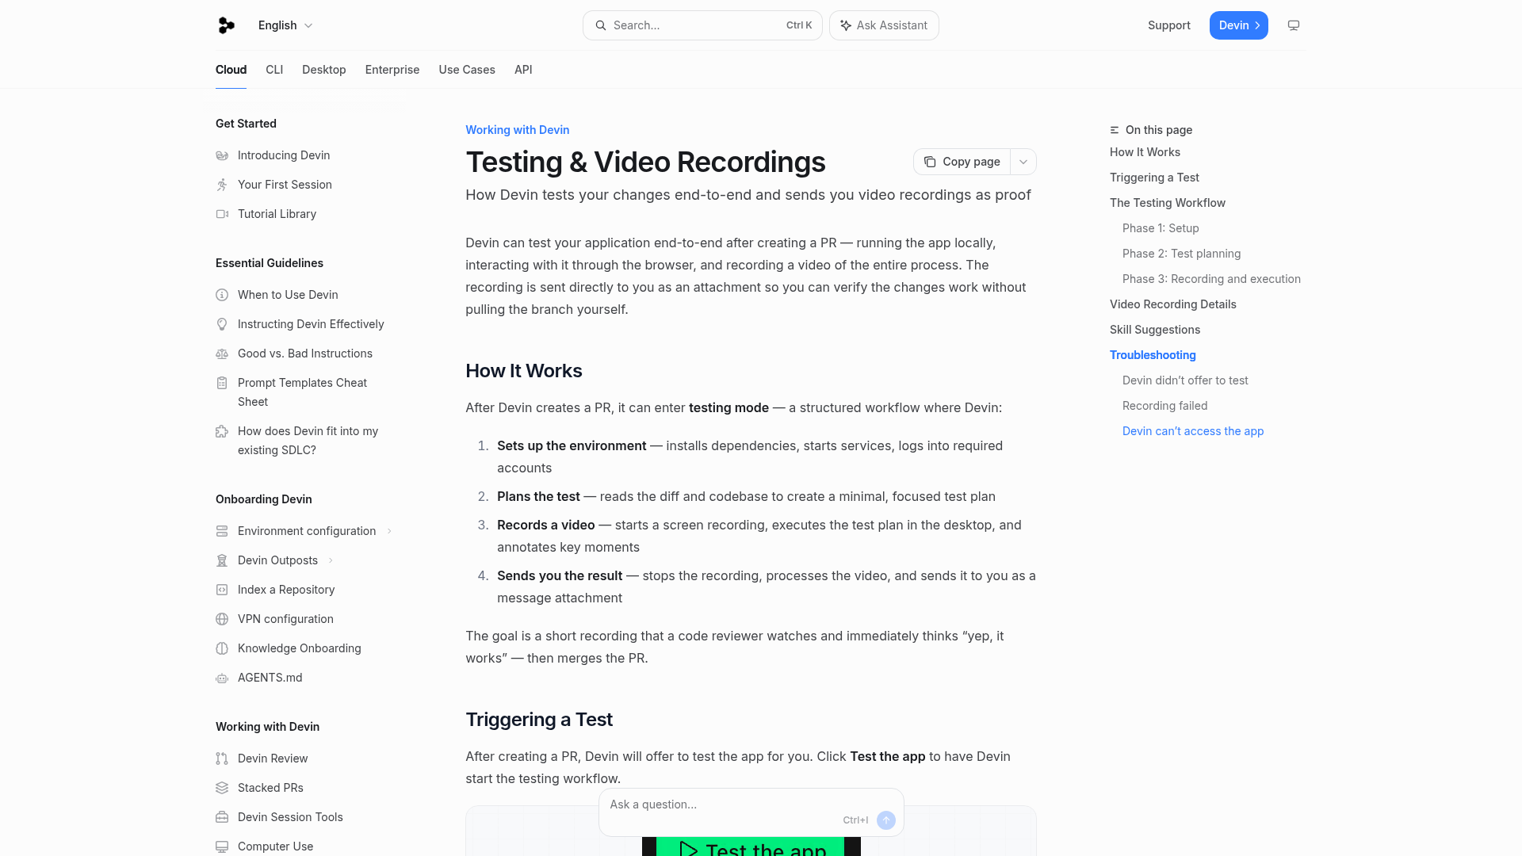The width and height of the screenshot is (1522, 856).
Task: Click the Get Started sidebar heading
Action: (246, 124)
